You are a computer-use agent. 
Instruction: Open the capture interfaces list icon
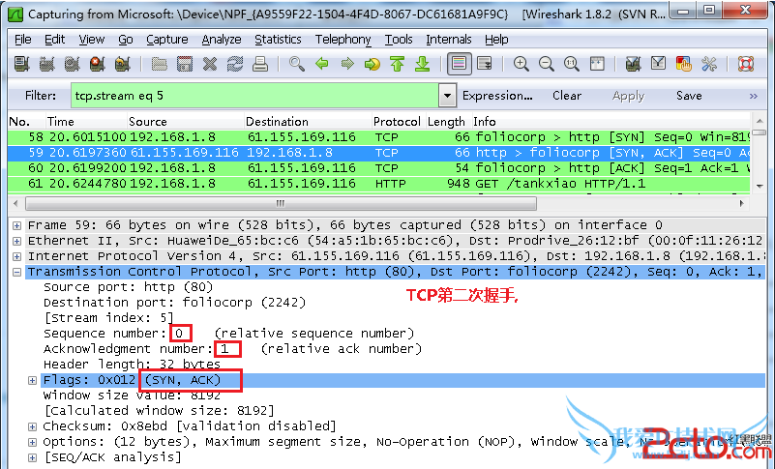(21, 64)
